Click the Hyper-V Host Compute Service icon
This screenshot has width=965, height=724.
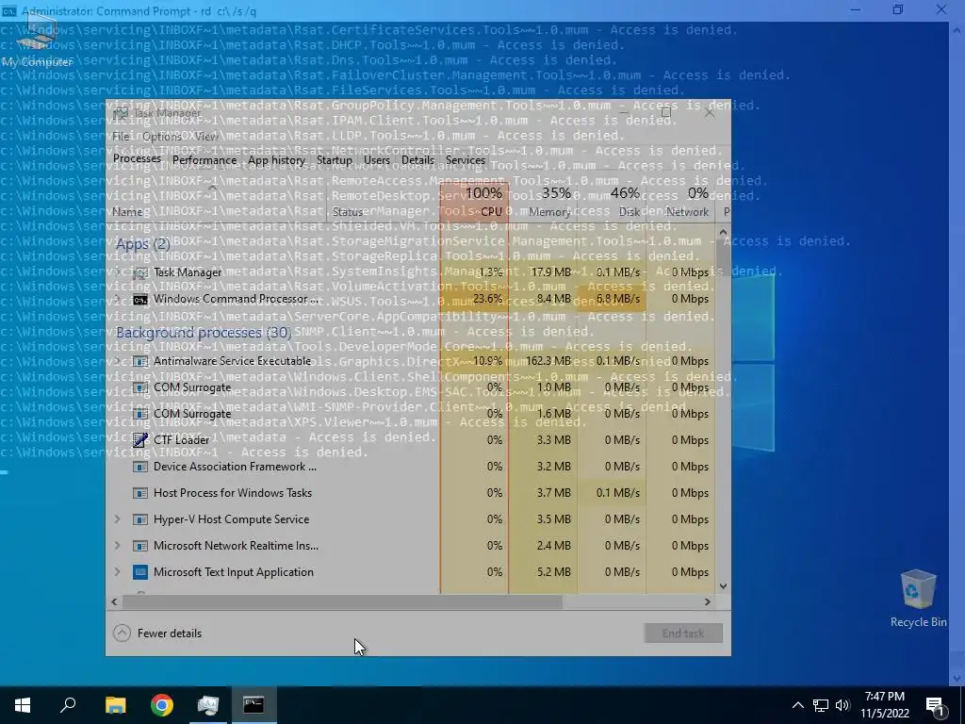click(x=140, y=519)
